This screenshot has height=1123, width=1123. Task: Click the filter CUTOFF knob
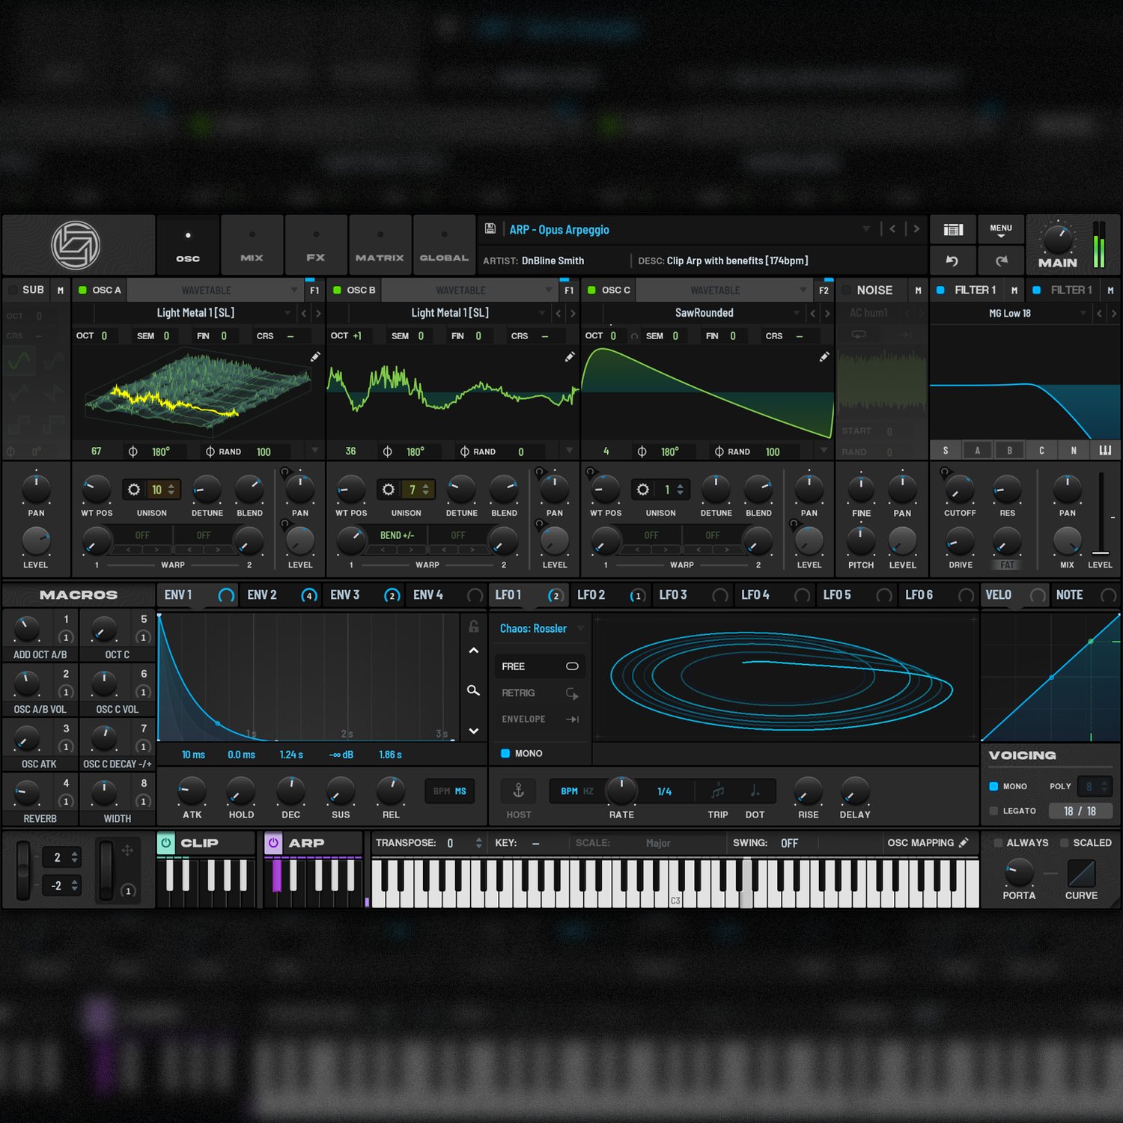point(959,490)
